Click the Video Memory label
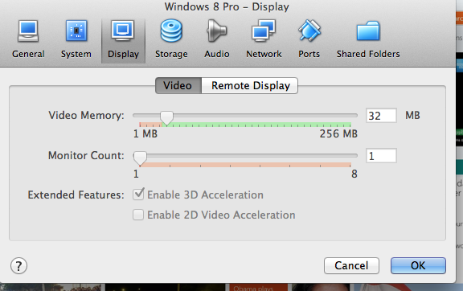Viewport: 463px width, 291px height. click(86, 116)
